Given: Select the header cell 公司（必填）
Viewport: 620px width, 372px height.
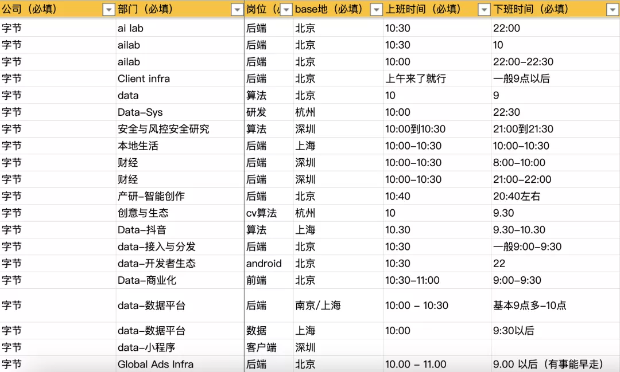Looking at the screenshot, I should pyautogui.click(x=34, y=9).
